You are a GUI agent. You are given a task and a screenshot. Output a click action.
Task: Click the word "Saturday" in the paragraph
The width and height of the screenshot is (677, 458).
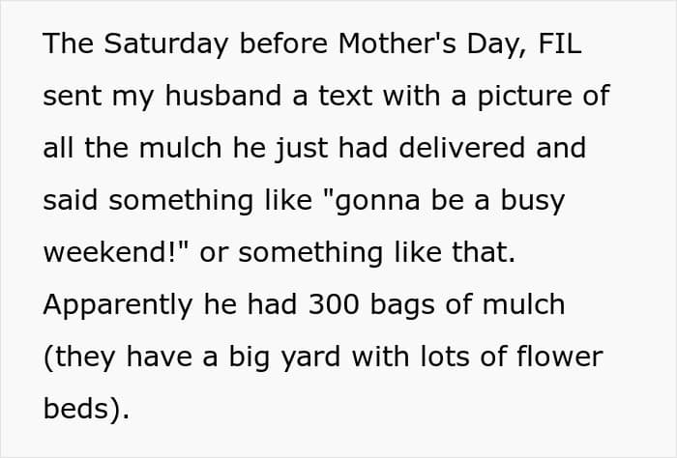coord(165,44)
